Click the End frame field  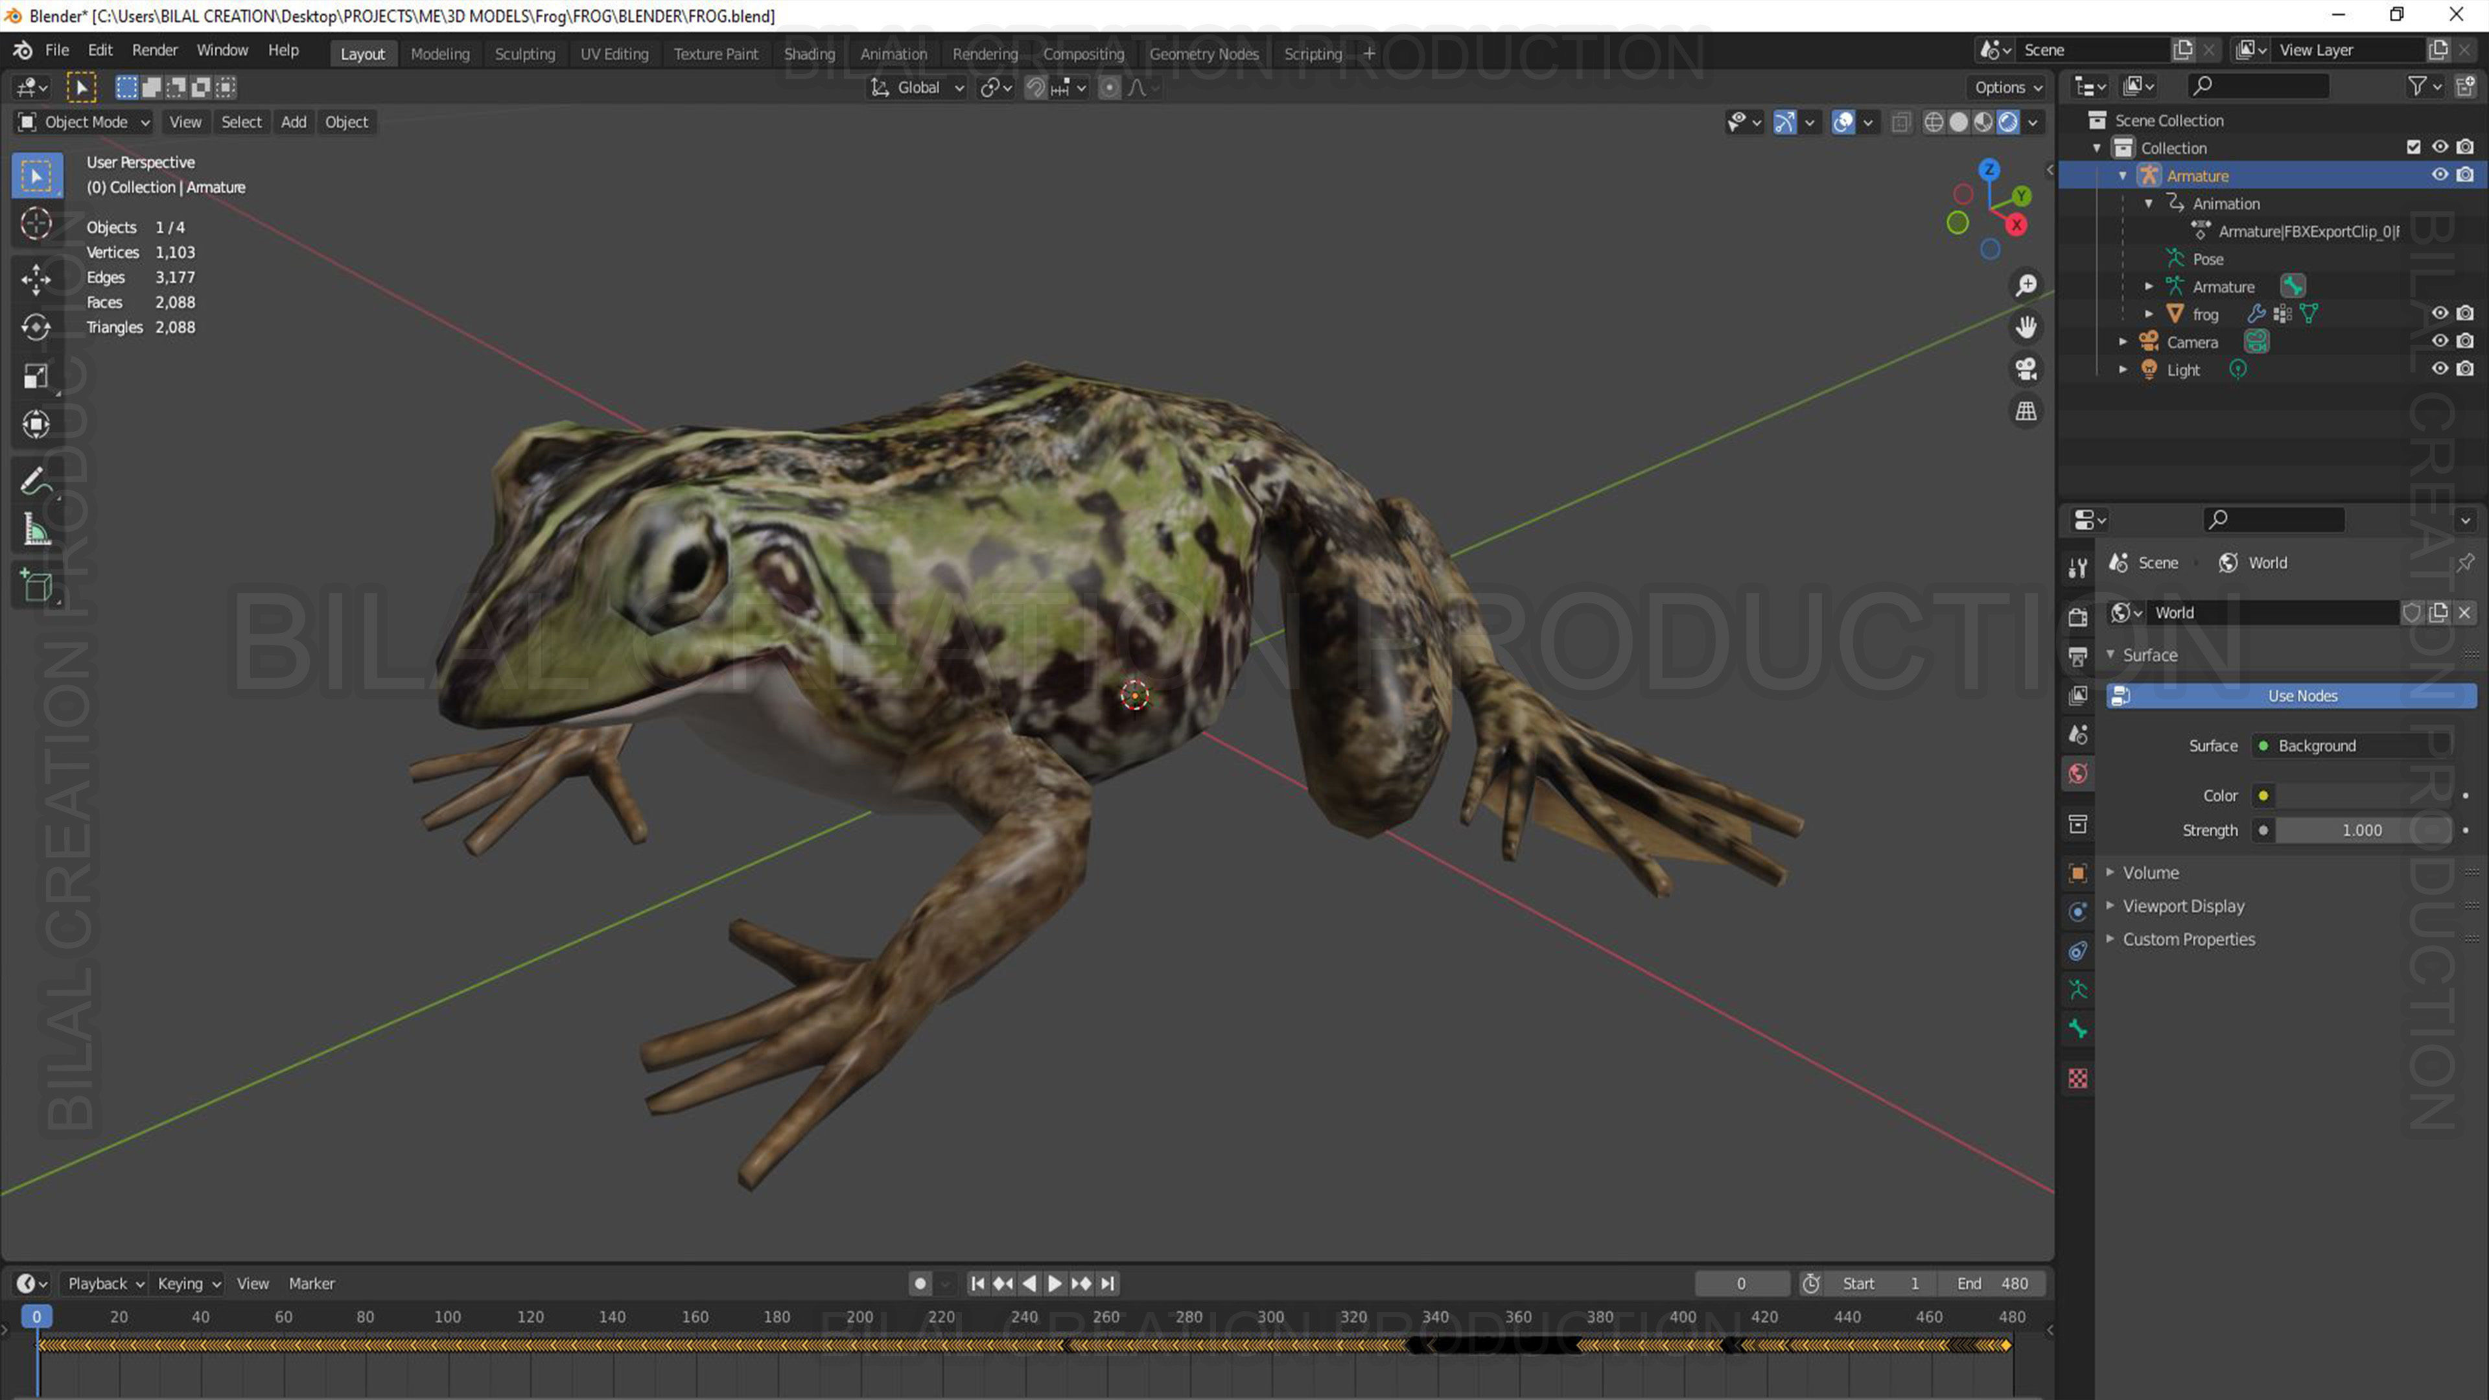pos(1992,1283)
